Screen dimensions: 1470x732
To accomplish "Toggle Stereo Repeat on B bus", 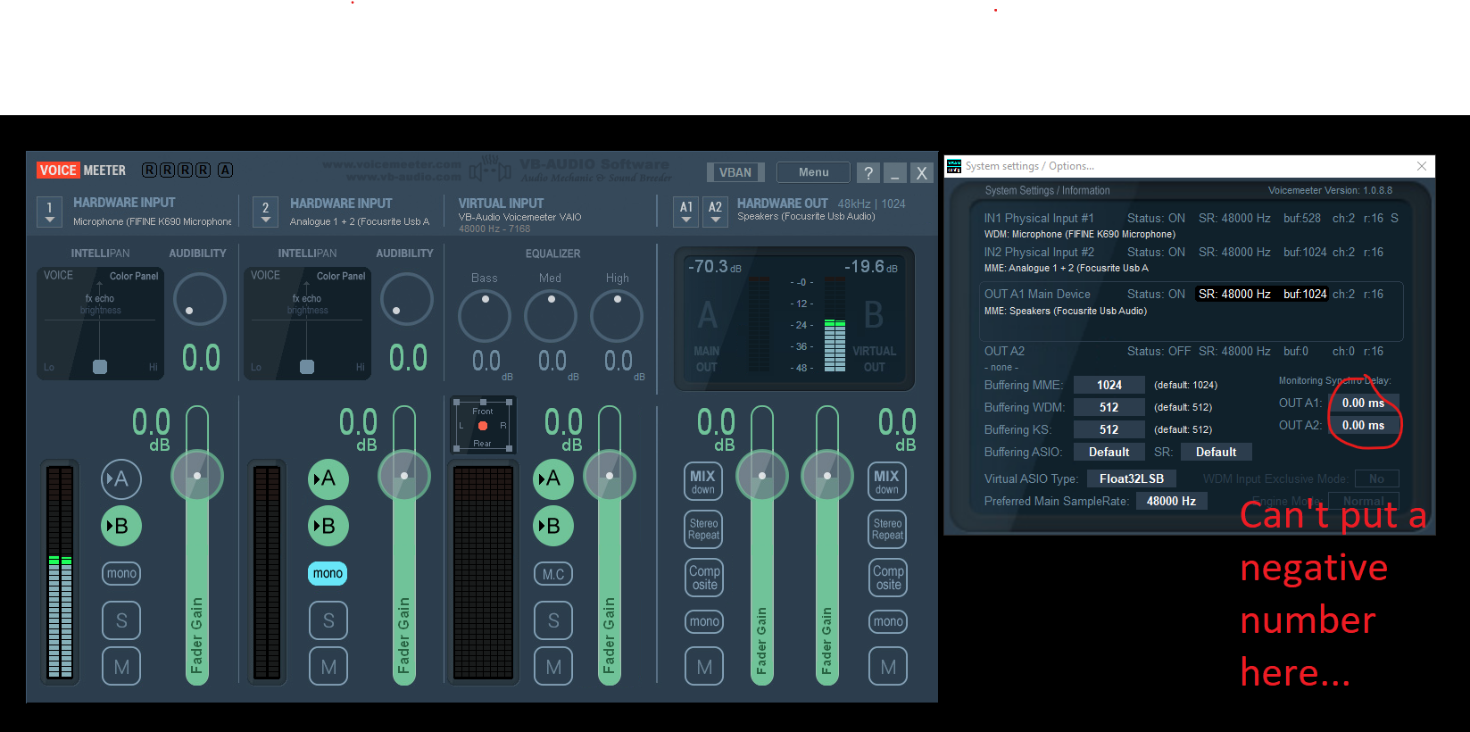I will click(x=887, y=529).
